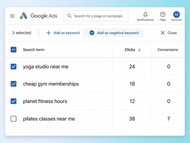The image size is (190, 143).
Task: Click the 3 selected label
Action: 22,33
